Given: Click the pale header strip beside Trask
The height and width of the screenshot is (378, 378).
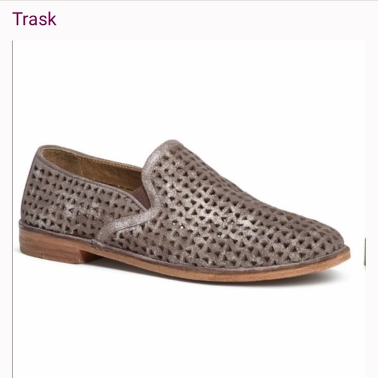Looking at the screenshot, I should (x=217, y=20).
